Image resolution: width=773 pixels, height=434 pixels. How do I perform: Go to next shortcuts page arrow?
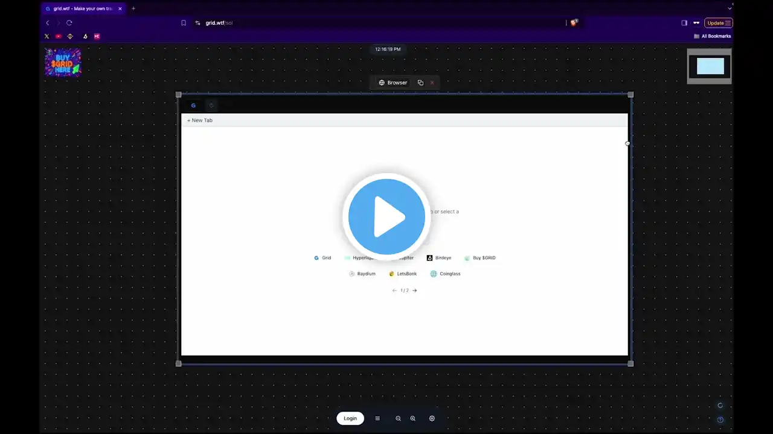(x=414, y=291)
